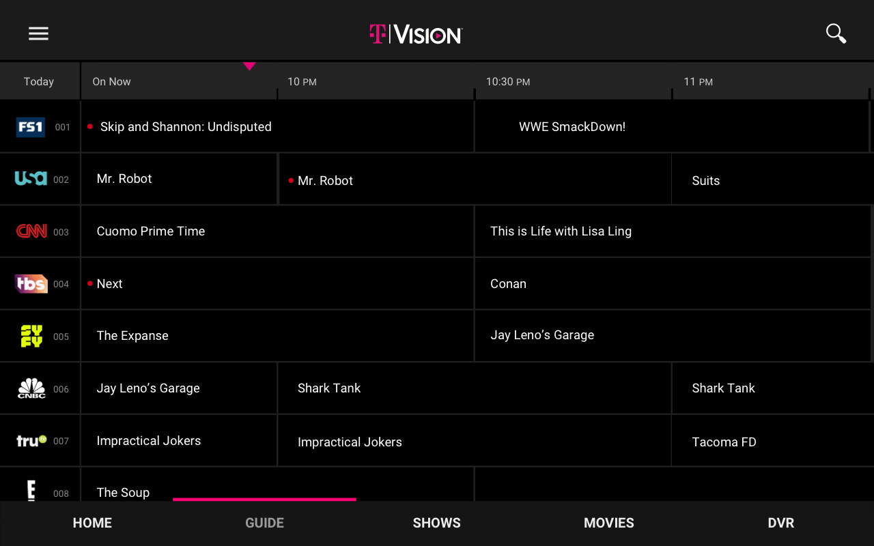
Task: Click channel number 003
Action: pyautogui.click(x=61, y=232)
